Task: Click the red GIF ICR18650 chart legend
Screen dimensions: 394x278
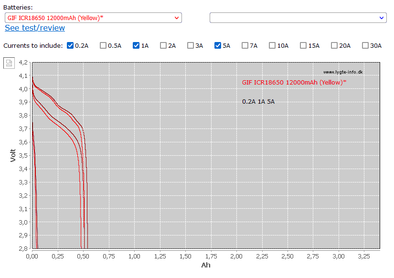Action: click(294, 83)
